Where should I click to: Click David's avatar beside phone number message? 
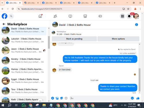click(54, 70)
